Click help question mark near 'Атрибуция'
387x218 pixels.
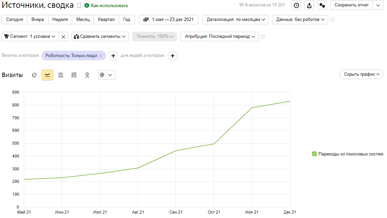(263, 37)
